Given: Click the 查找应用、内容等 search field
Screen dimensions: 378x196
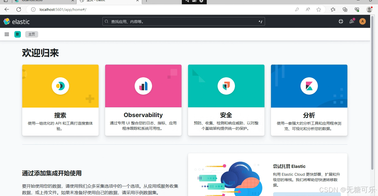Looking at the screenshot, I should tap(183, 21).
